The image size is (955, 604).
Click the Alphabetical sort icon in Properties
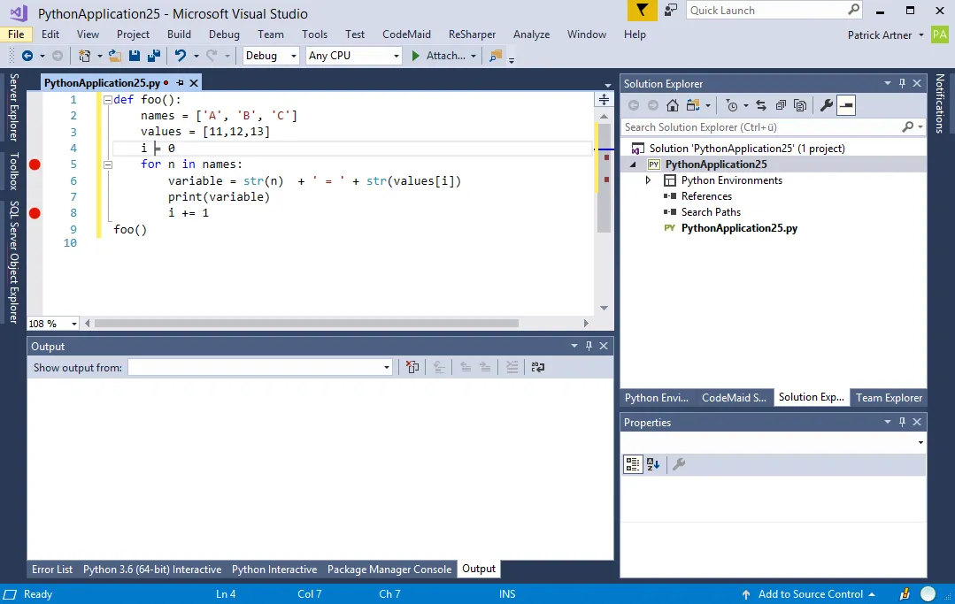pos(653,464)
